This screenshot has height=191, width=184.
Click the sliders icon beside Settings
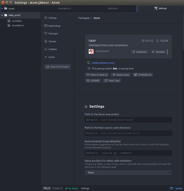46,18
